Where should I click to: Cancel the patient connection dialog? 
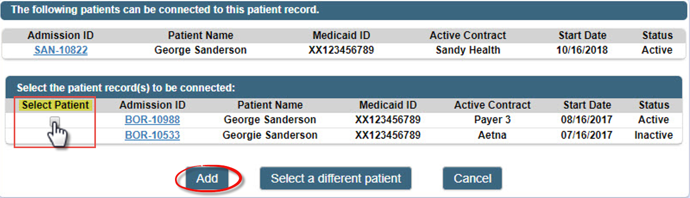click(x=472, y=179)
